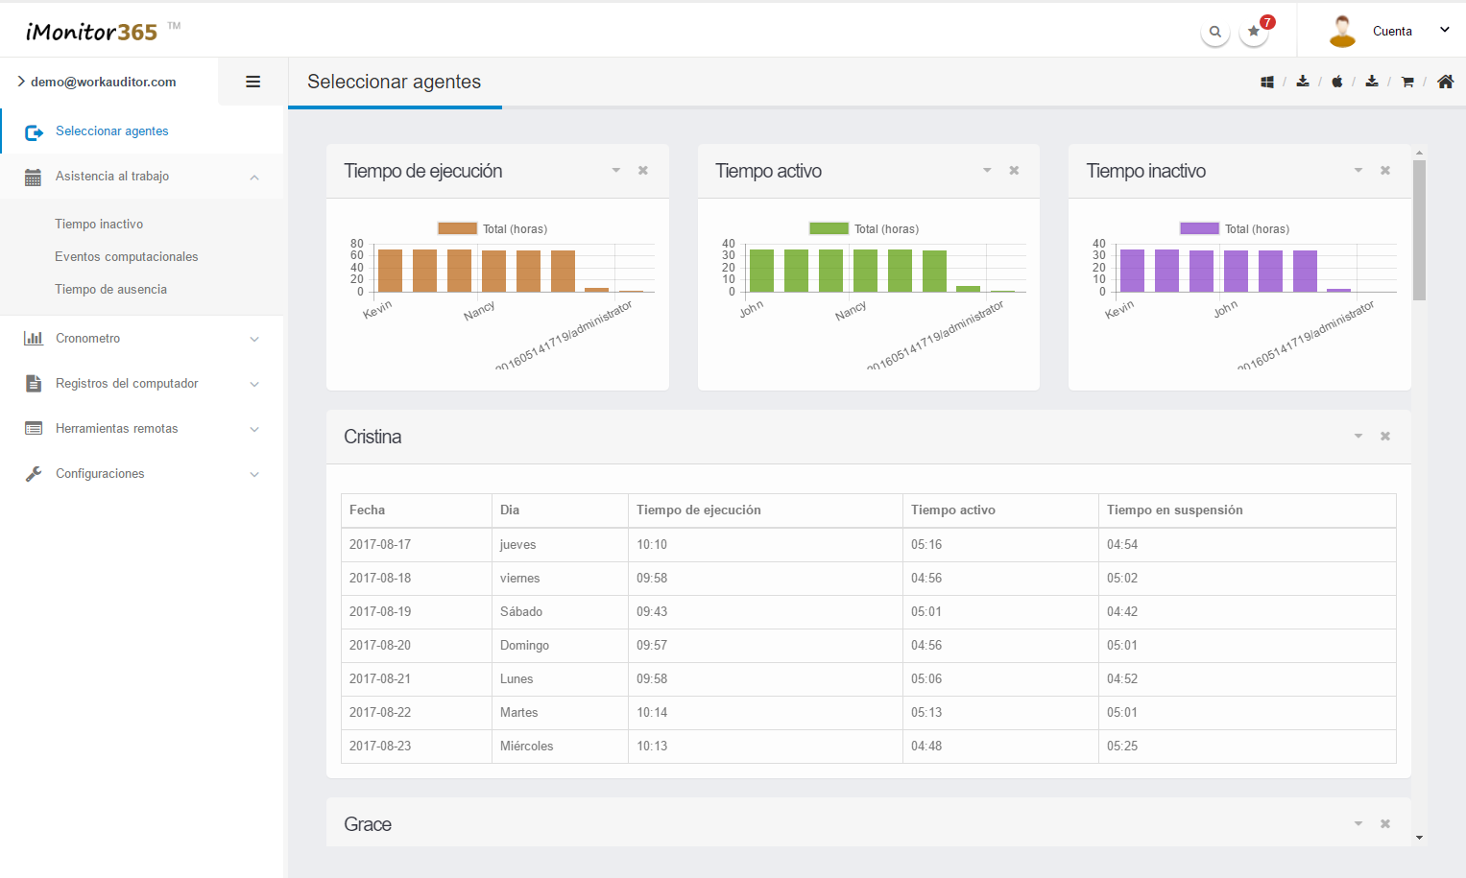The height and width of the screenshot is (878, 1466).
Task: Click the green Total (horas) legend swatch
Action: point(829,229)
